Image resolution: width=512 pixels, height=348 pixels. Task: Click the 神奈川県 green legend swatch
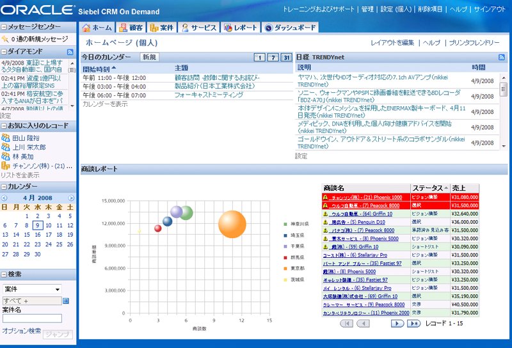(285, 225)
